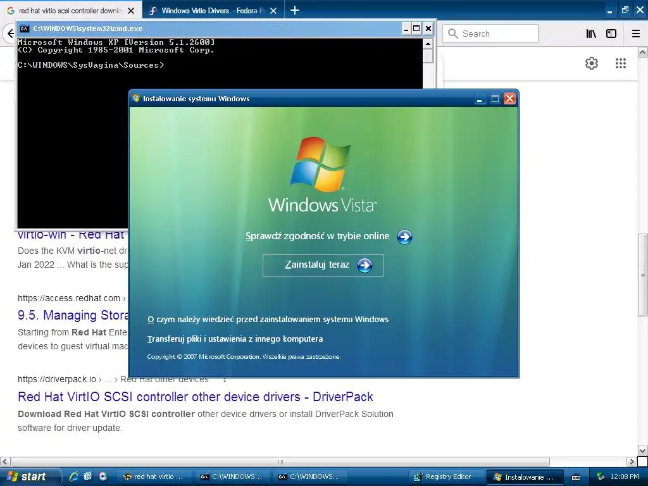Switch to Instalowanie taskbar item
Viewport: 648px width, 486px height.
click(525, 477)
